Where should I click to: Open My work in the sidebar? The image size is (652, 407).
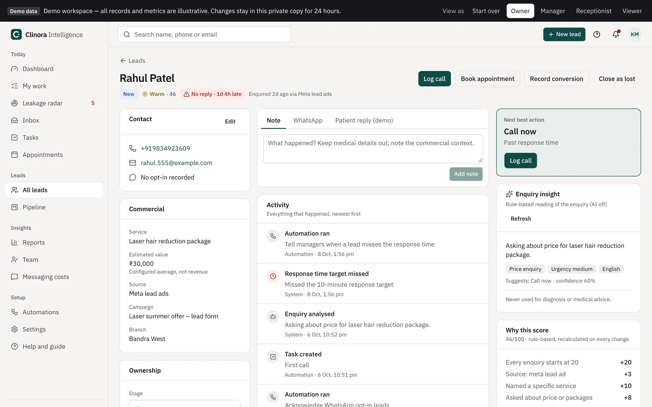tap(54, 86)
